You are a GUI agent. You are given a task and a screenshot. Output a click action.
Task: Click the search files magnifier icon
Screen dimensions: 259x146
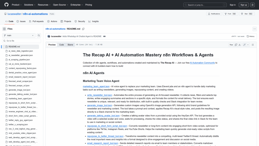tap(39, 35)
